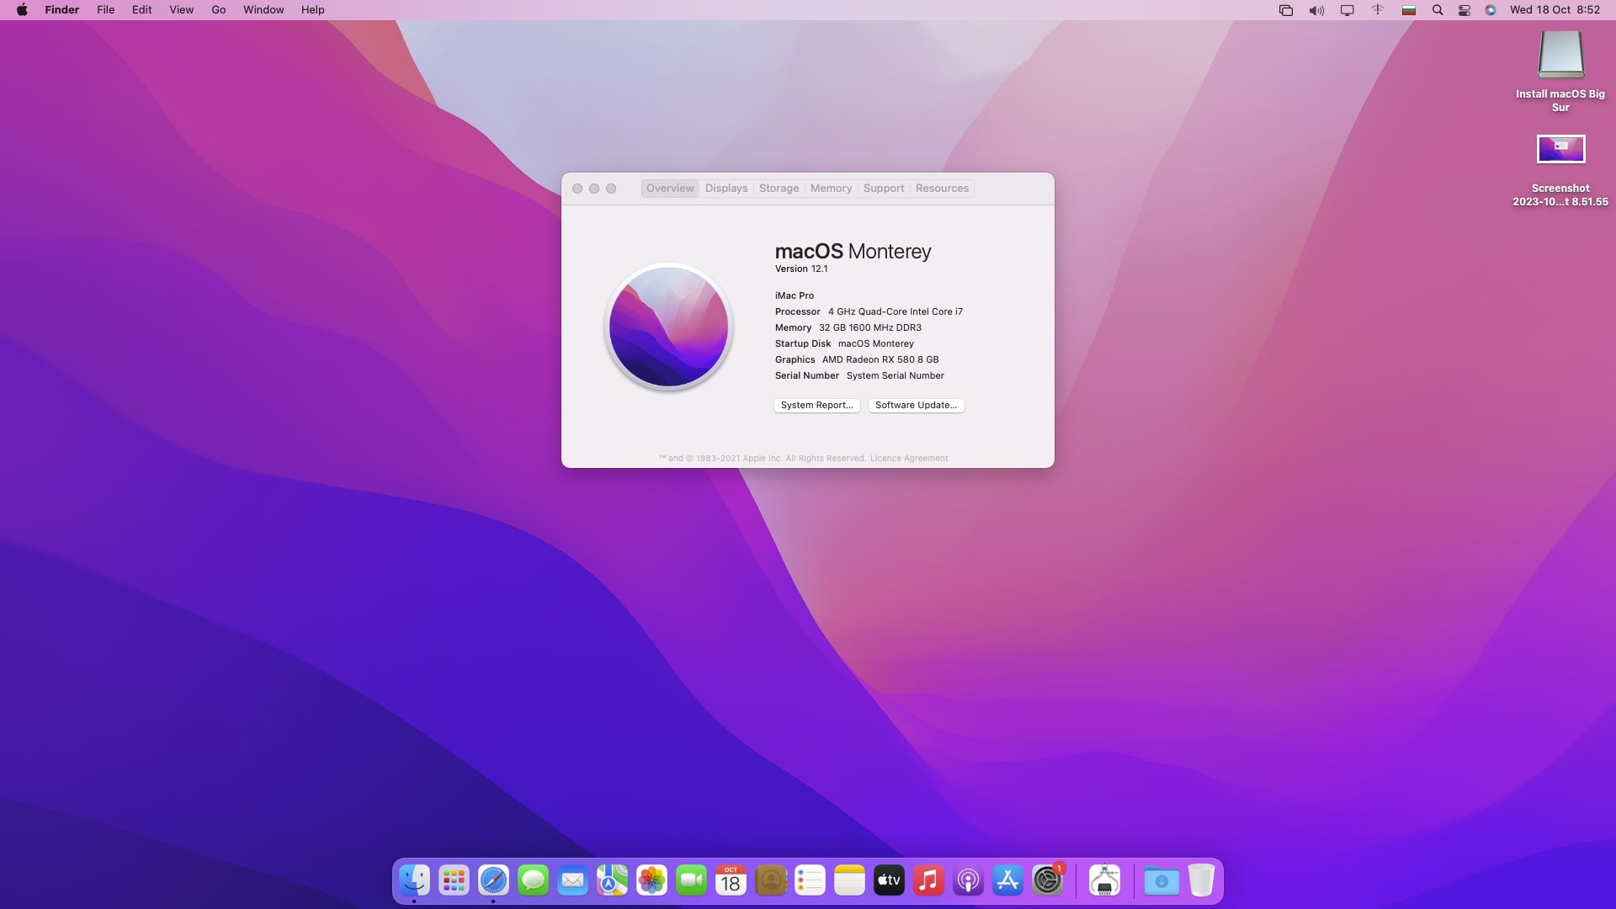1616x909 pixels.
Task: Select the Overview tab
Action: click(670, 189)
